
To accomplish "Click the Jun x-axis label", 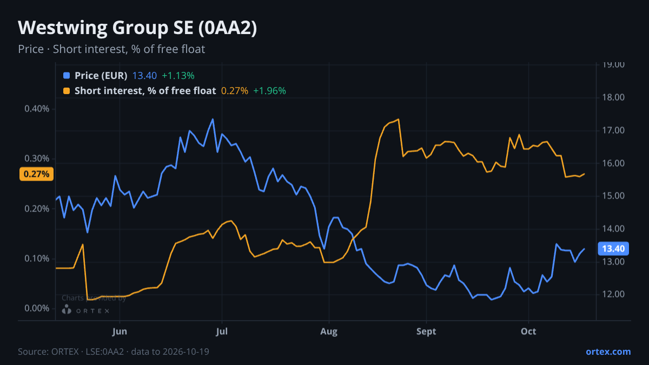I will 120,331.
